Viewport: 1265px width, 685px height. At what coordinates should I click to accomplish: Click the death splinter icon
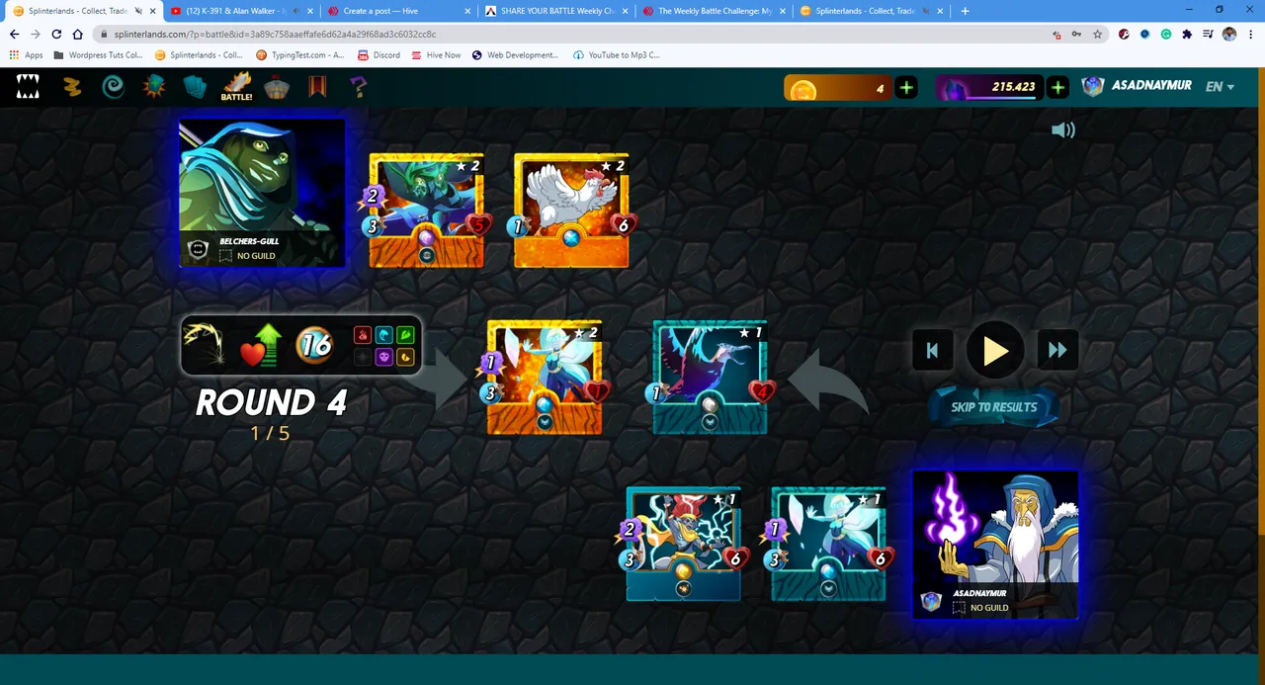pos(384,356)
